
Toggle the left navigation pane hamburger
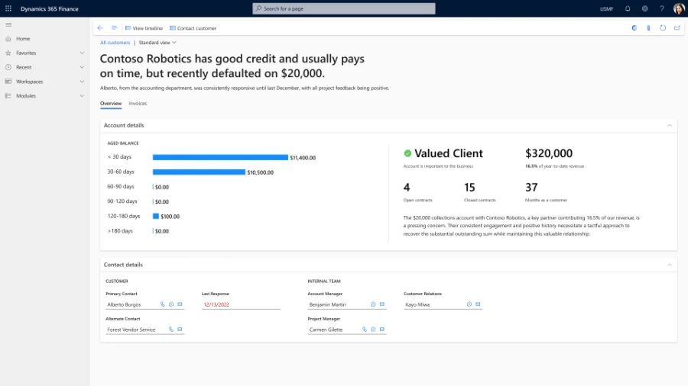(8, 24)
